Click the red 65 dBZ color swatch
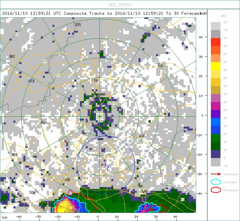Viewport: 240px width, 221px height. 216,42
